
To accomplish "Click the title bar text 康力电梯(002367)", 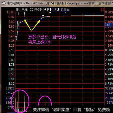I will point(19,3).
